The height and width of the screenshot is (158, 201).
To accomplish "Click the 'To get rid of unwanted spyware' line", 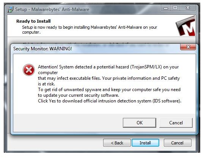I will pos(109,90).
